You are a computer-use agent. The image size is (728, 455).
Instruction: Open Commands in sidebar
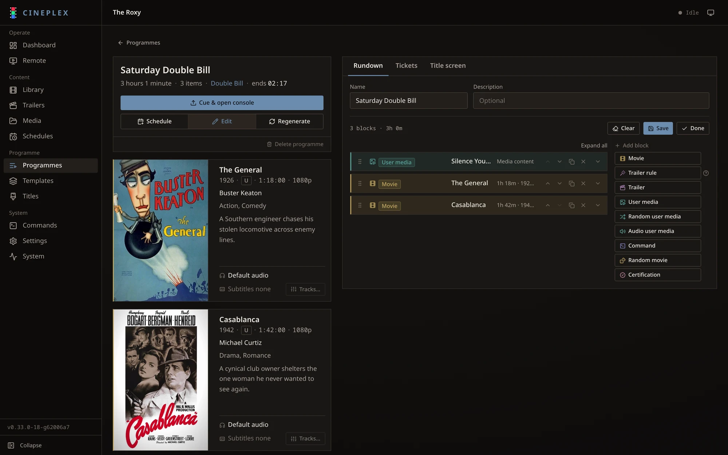(x=51, y=225)
